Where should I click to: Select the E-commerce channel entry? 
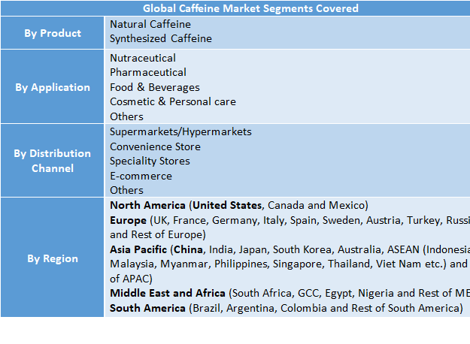[x=141, y=176]
